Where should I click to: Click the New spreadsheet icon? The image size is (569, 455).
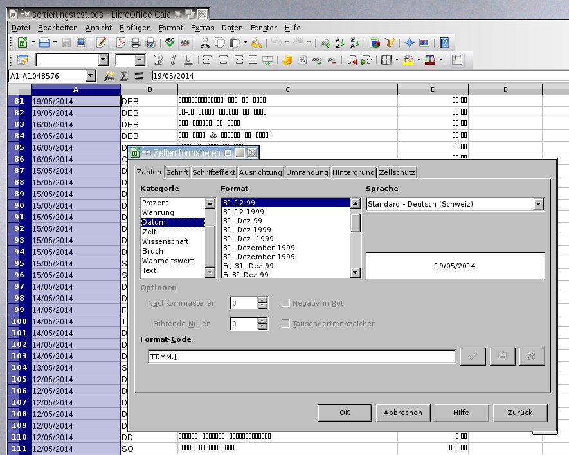click(x=22, y=42)
